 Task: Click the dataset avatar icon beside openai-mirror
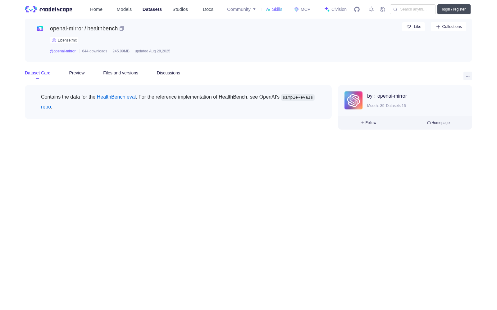(x=40, y=29)
